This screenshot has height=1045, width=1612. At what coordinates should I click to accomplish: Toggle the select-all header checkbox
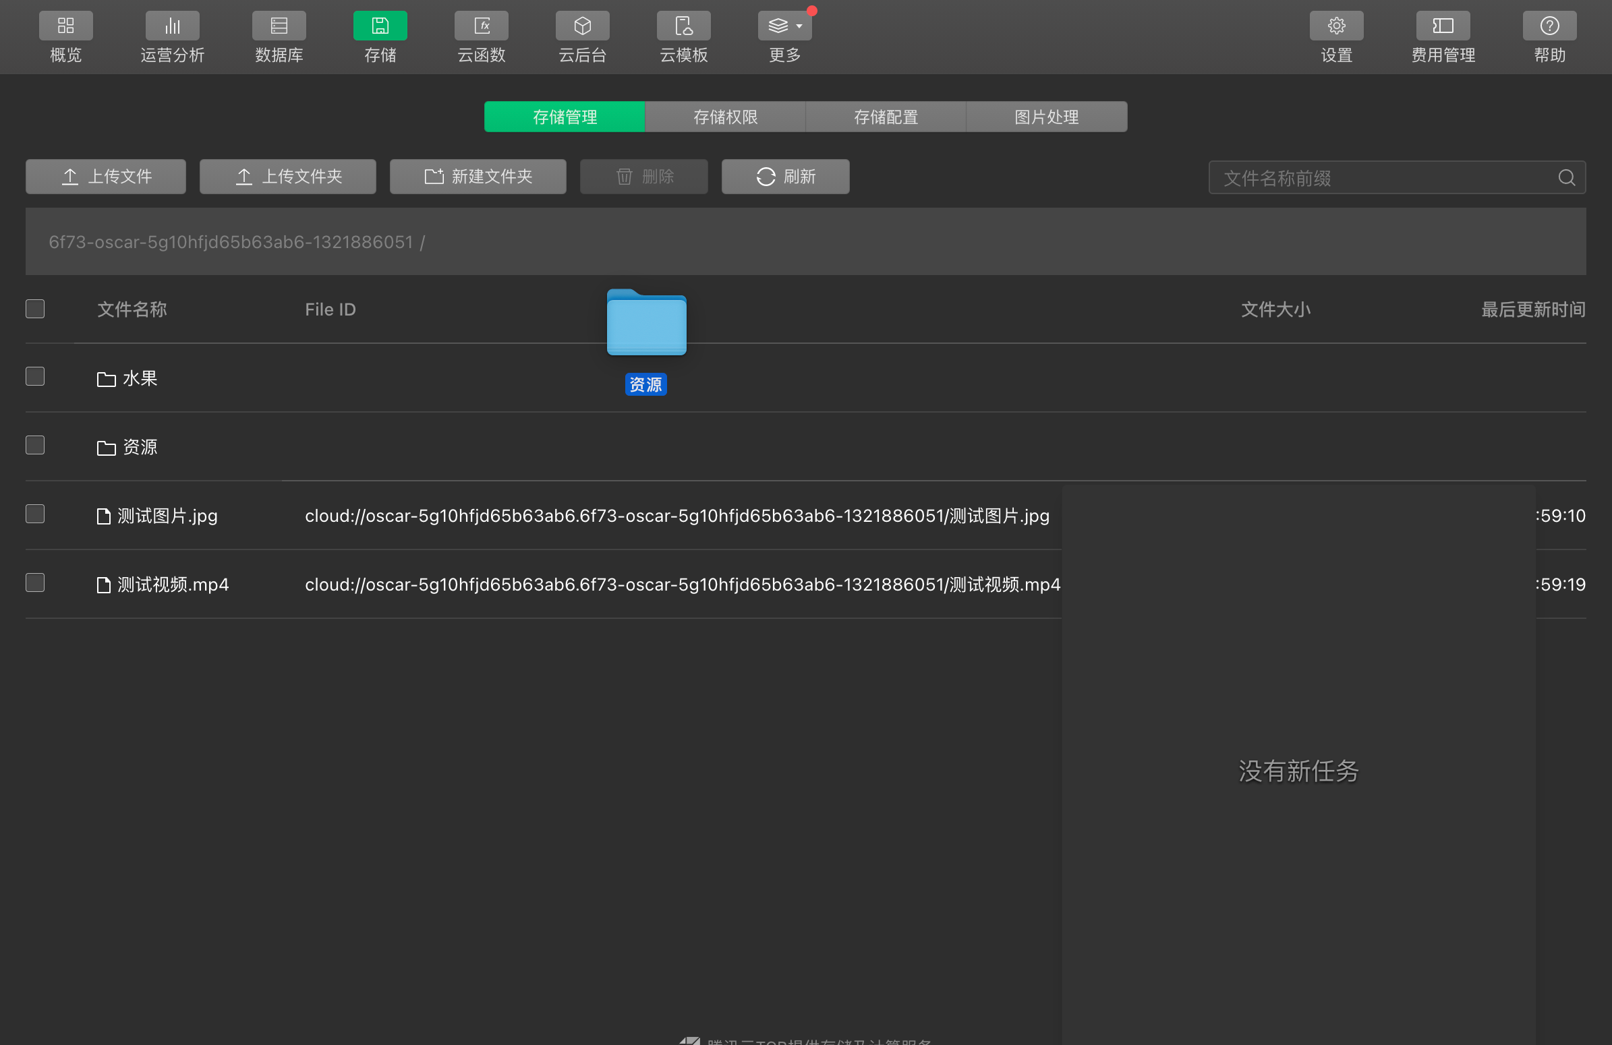pyautogui.click(x=35, y=309)
